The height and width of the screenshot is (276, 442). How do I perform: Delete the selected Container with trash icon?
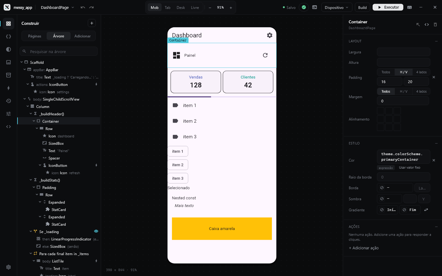pos(435,25)
